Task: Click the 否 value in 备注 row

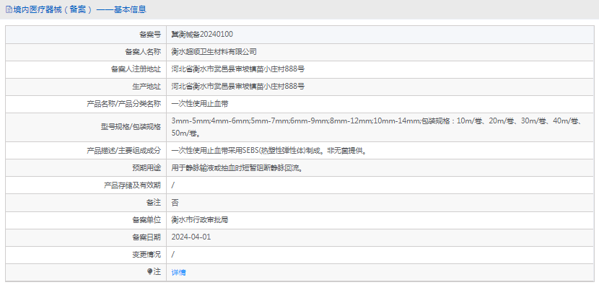Action: pyautogui.click(x=175, y=203)
